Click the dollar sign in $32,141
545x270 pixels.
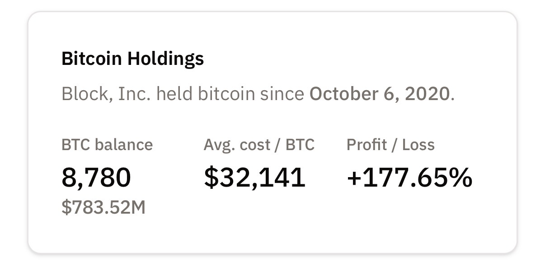click(x=211, y=177)
